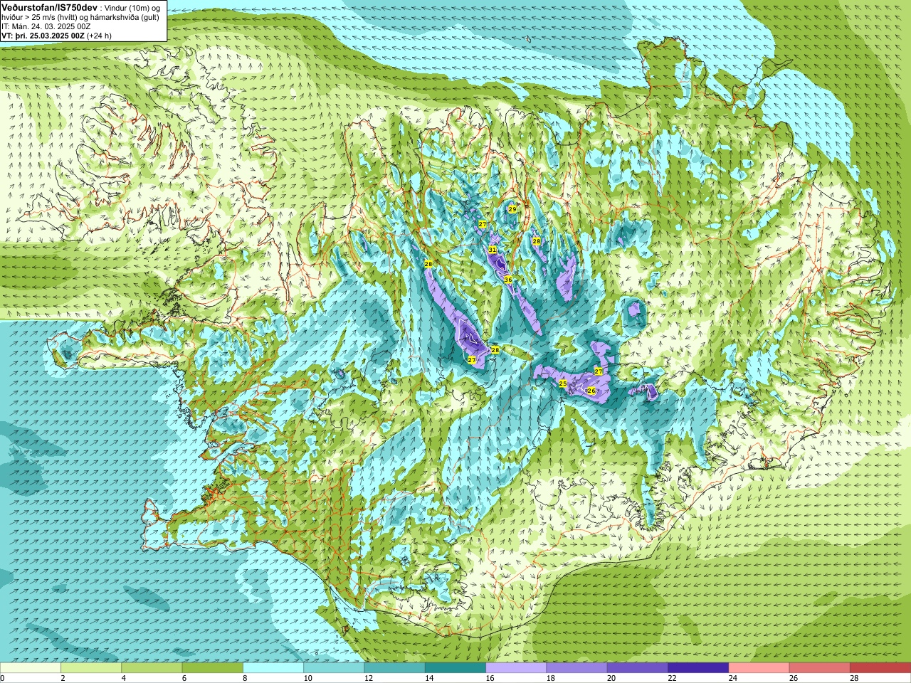
Task: Choose the 22–24 m/s dark indigo legend swatch
Action: (x=698, y=668)
